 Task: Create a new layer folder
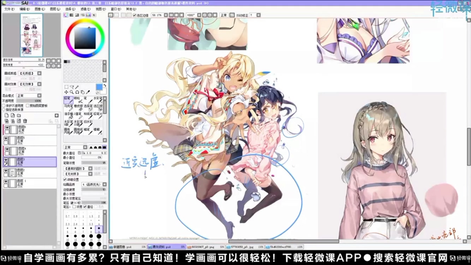pos(19,116)
